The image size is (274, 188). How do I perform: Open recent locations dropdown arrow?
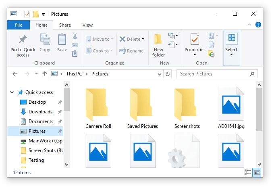36,73
